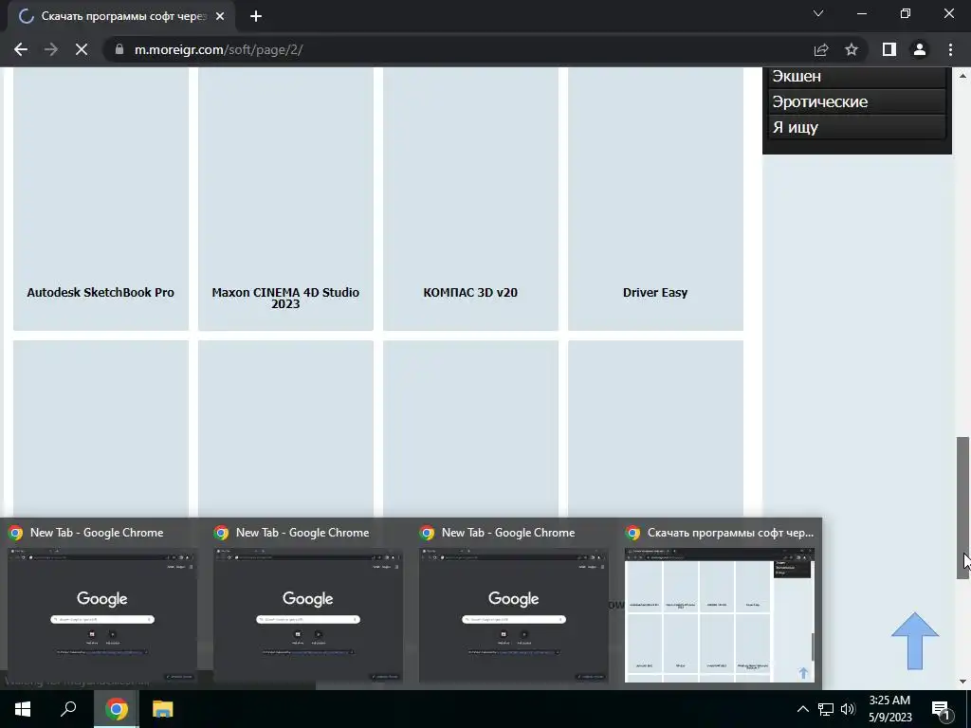Open the Windows Start menu
This screenshot has width=971, height=728.
coord(23,709)
